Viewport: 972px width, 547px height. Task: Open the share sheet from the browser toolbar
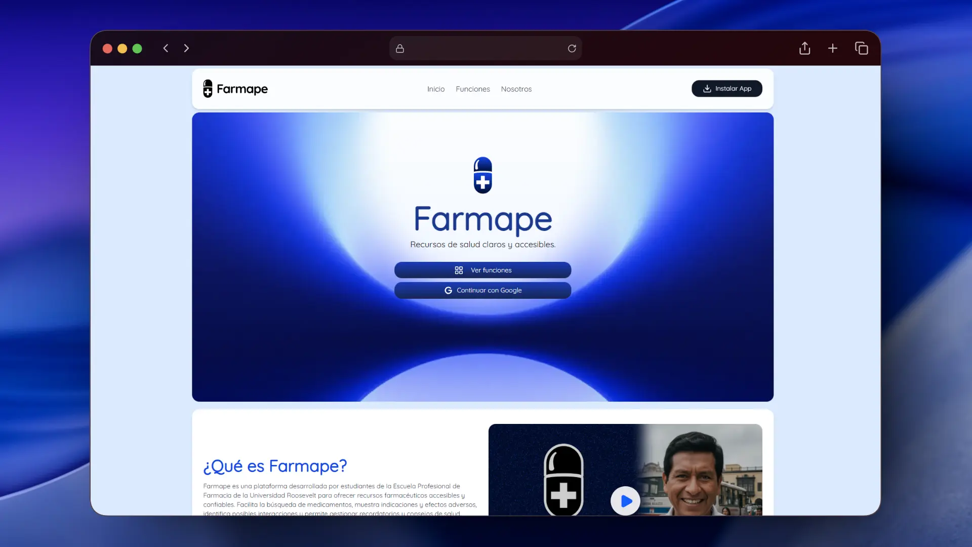[x=804, y=48]
